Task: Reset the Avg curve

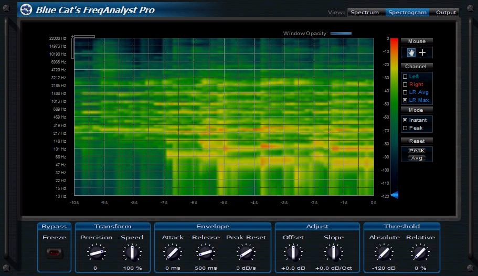Action: pos(417,158)
